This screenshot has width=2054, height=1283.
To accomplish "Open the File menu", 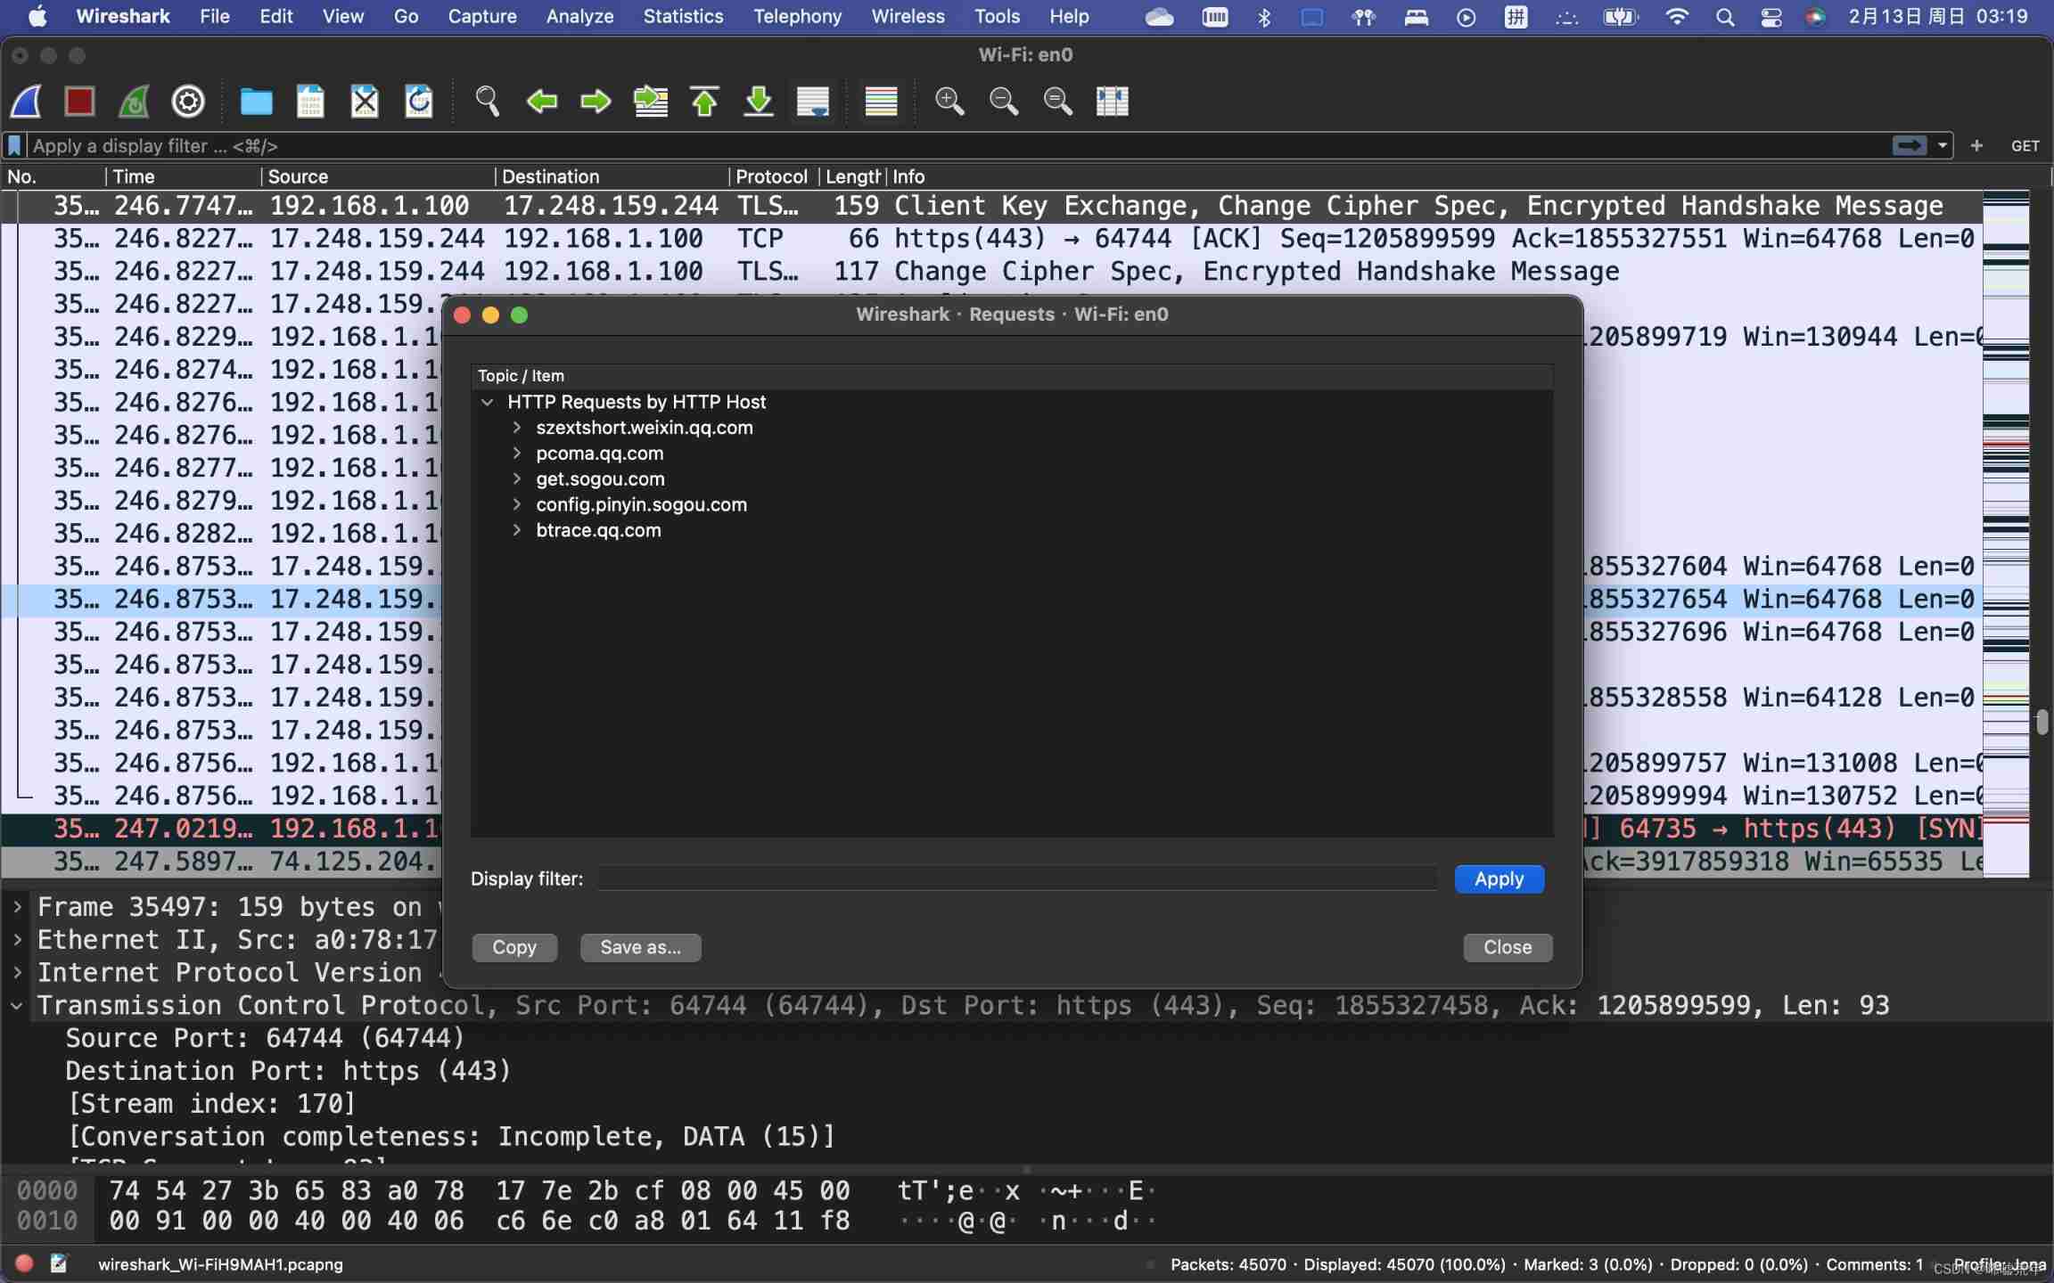I will [215, 16].
